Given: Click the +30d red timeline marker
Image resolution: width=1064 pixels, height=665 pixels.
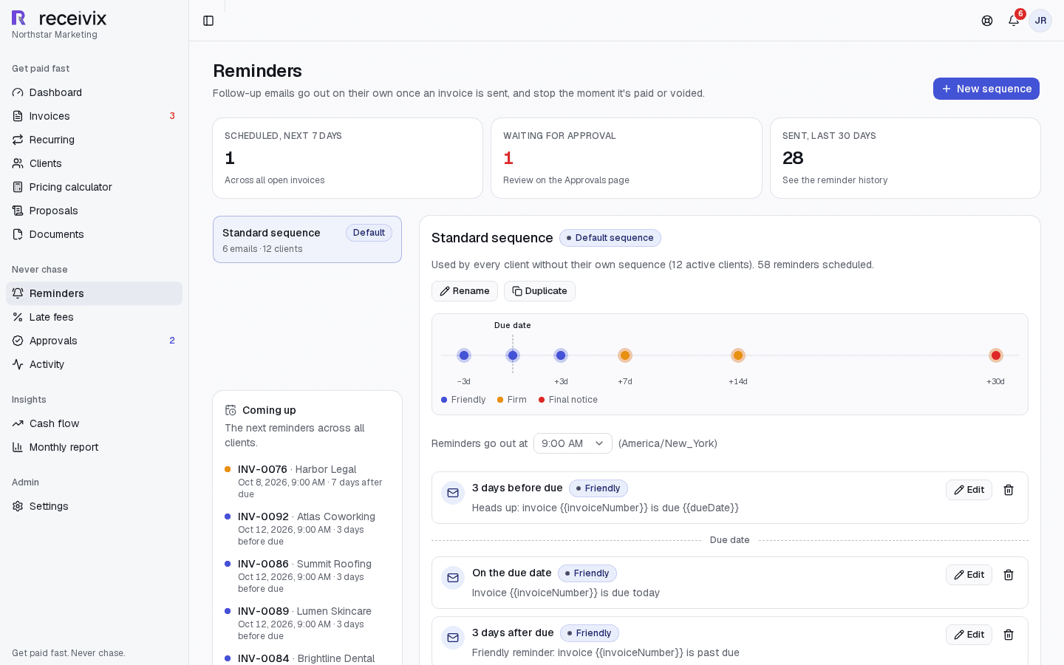Looking at the screenshot, I should [x=996, y=355].
